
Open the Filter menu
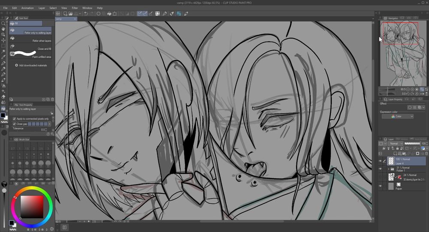(75, 8)
